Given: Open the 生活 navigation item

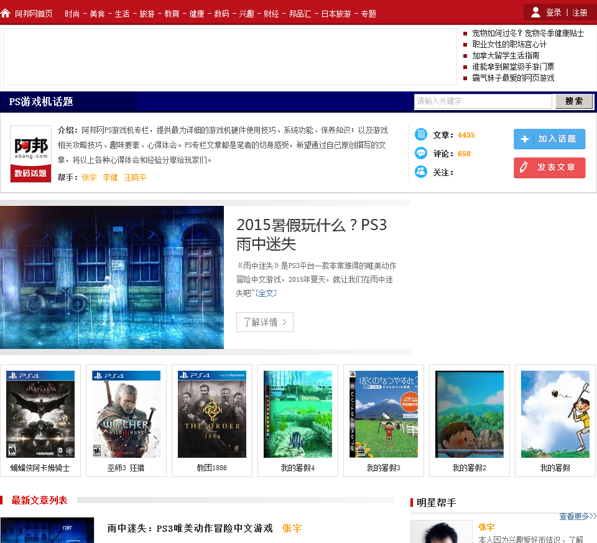Looking at the screenshot, I should coord(122,14).
